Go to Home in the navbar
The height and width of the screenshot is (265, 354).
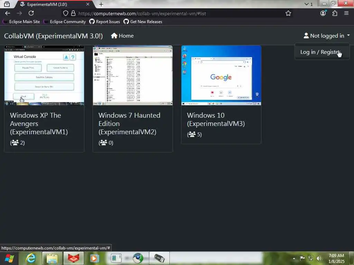pyautogui.click(x=122, y=36)
